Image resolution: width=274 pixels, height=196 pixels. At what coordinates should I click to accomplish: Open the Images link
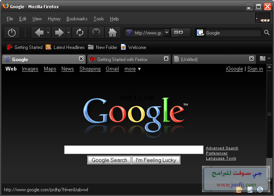tap(30, 69)
